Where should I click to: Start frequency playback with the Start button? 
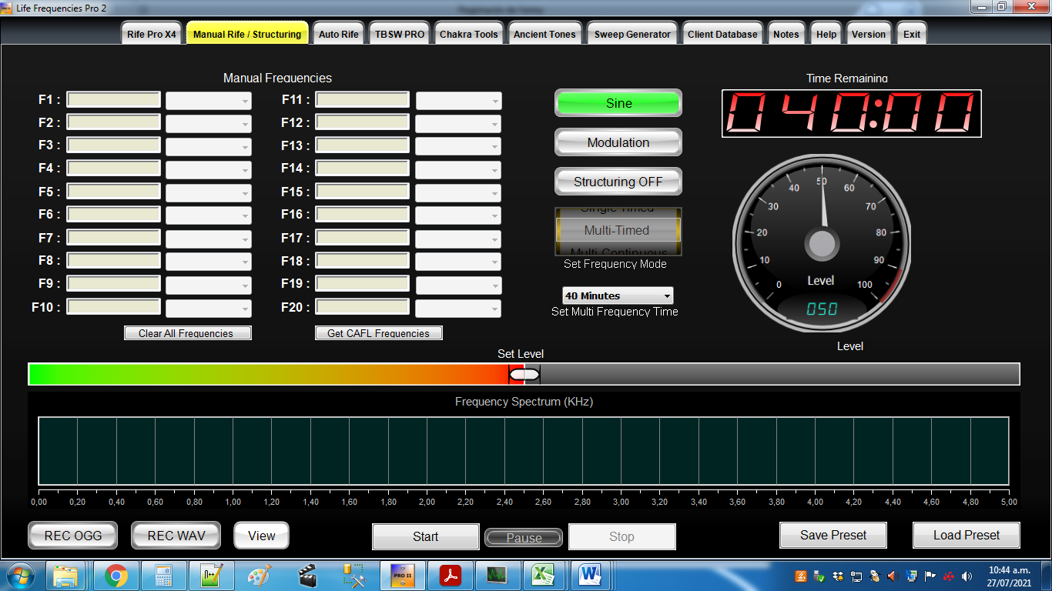(426, 536)
